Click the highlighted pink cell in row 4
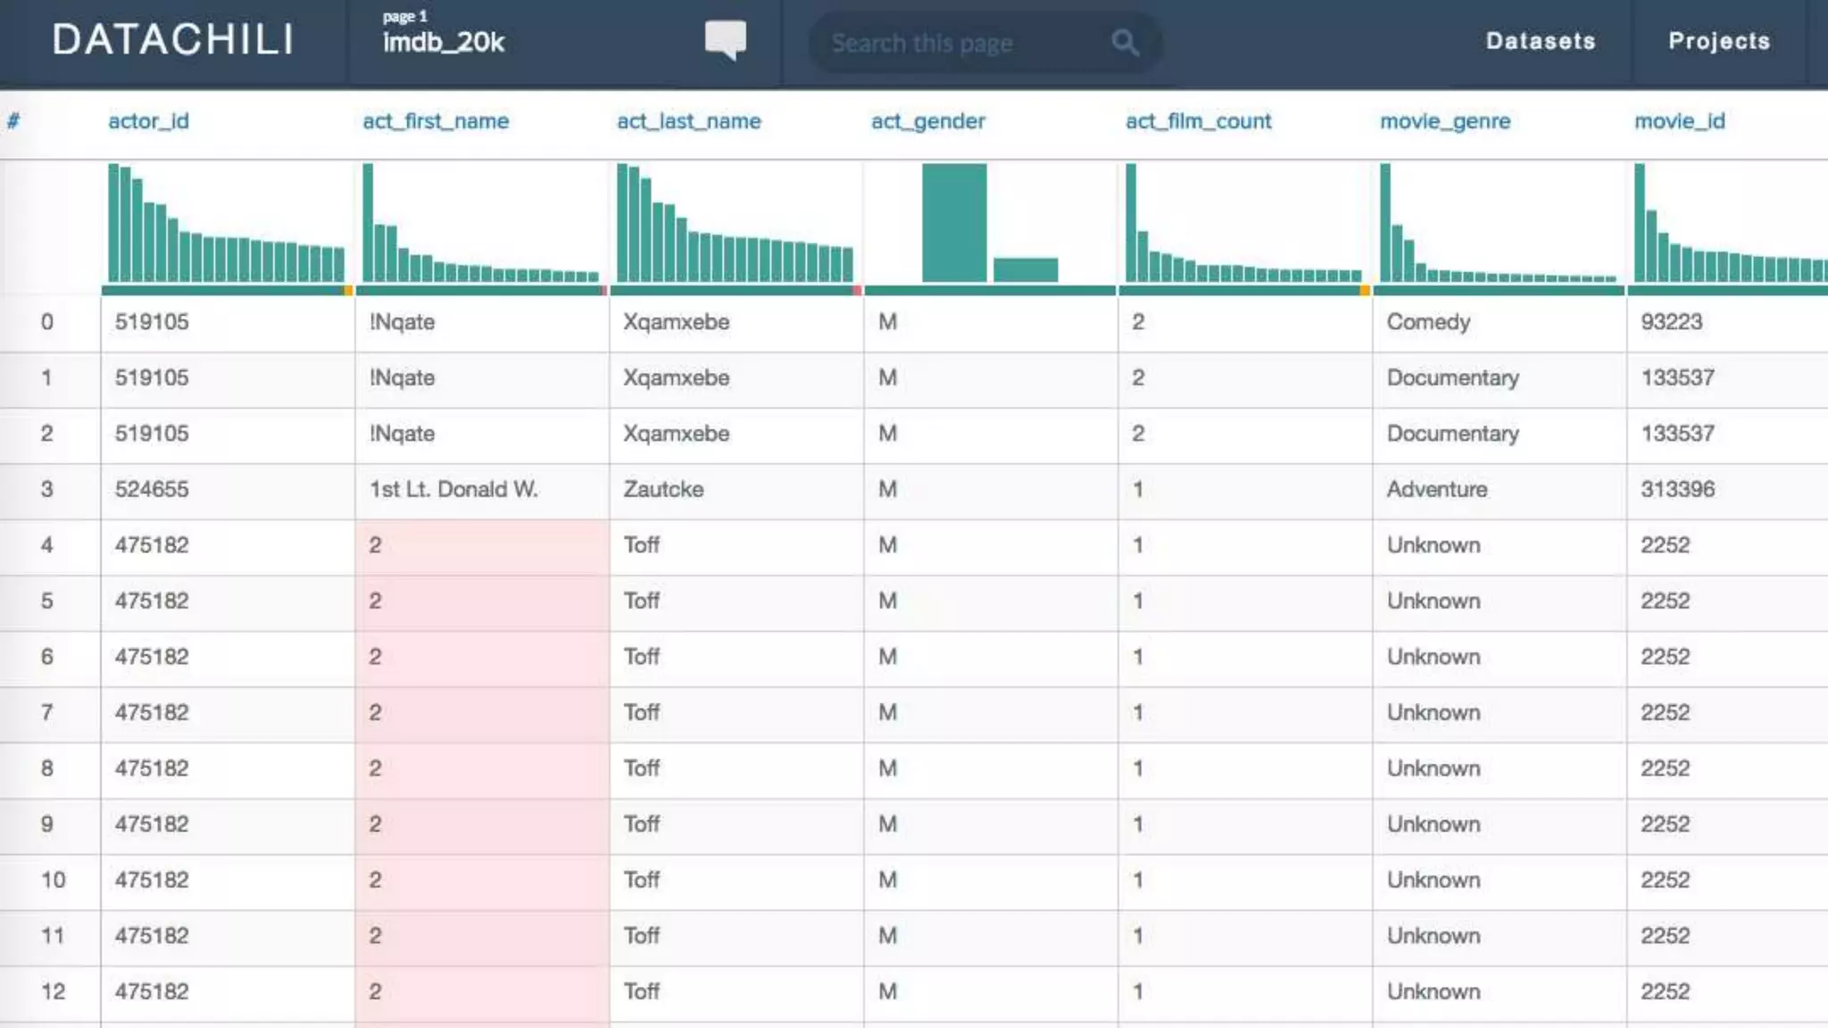The width and height of the screenshot is (1828, 1028). [x=482, y=545]
